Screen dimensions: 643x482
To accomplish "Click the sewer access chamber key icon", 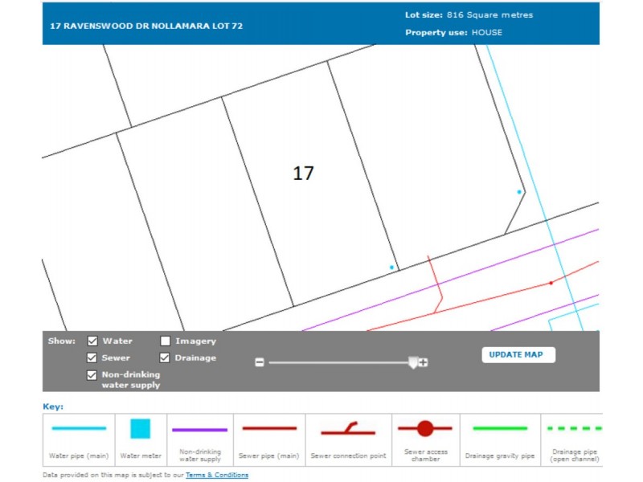I will coord(425,429).
